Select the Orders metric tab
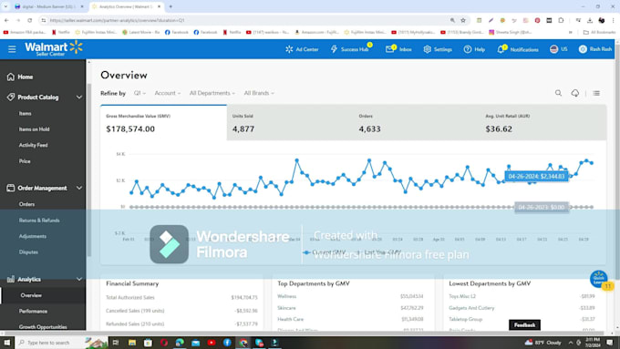 417,123
